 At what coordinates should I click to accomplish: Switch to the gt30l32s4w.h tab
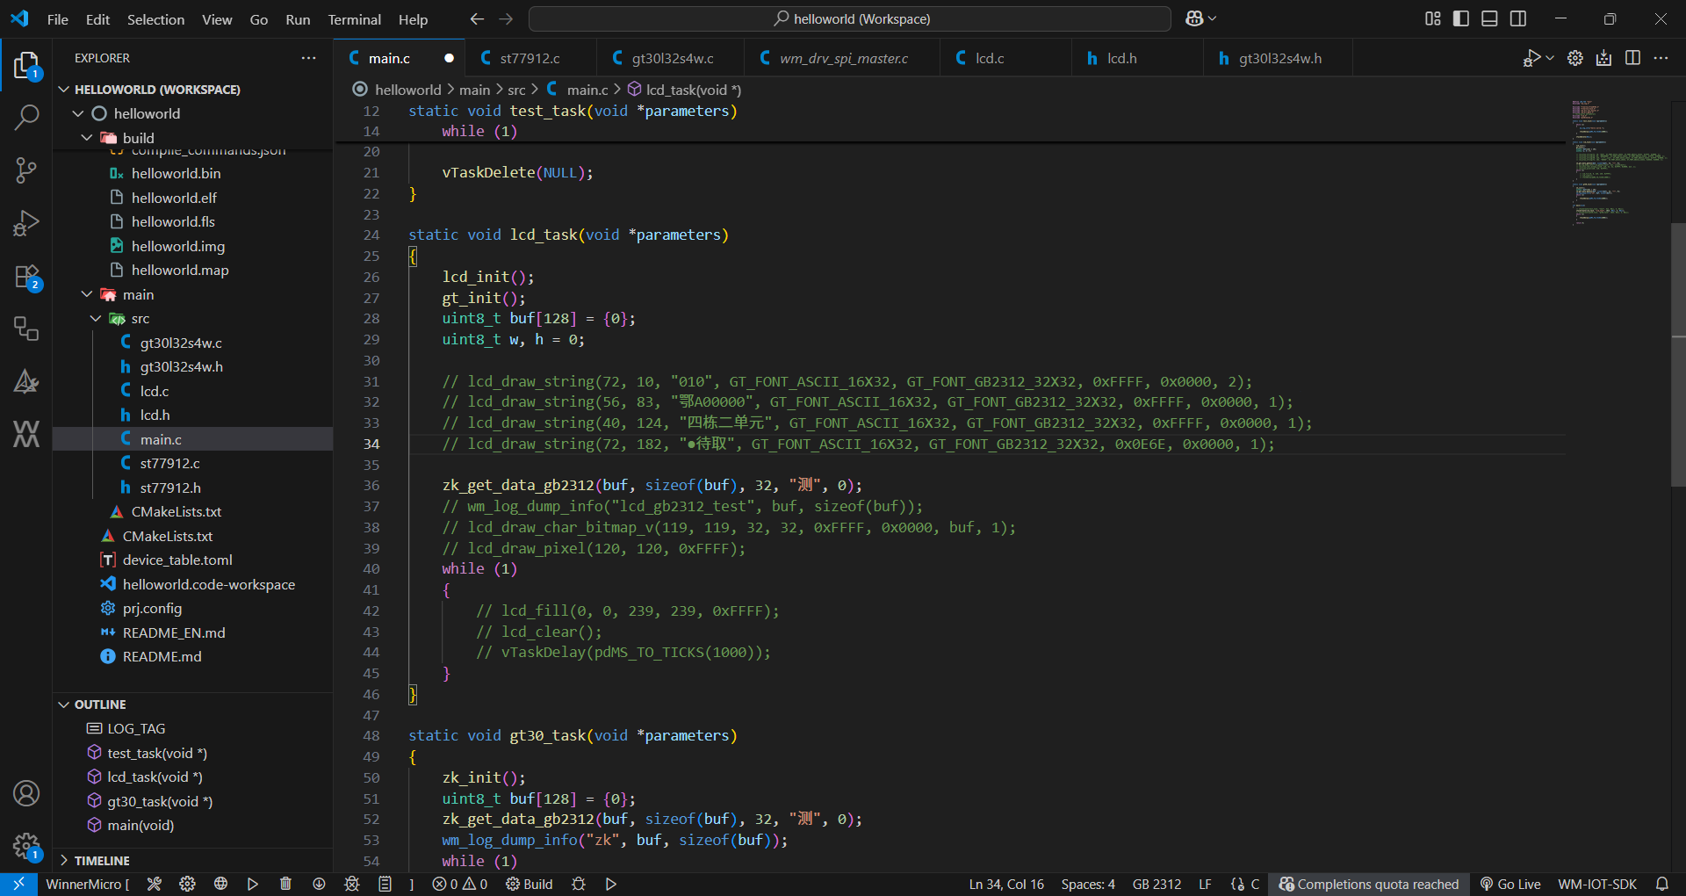pyautogui.click(x=1279, y=58)
